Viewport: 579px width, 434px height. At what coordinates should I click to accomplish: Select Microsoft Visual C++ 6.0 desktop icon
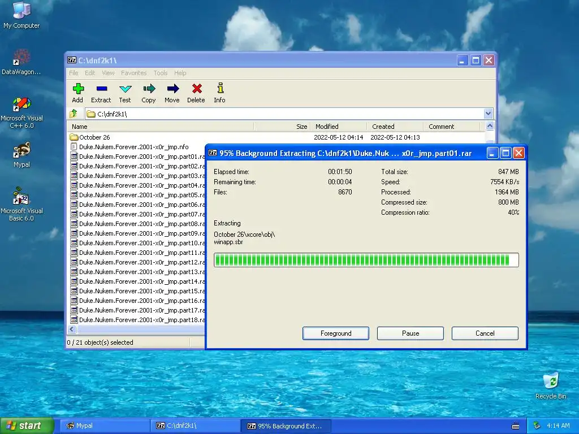tap(21, 112)
